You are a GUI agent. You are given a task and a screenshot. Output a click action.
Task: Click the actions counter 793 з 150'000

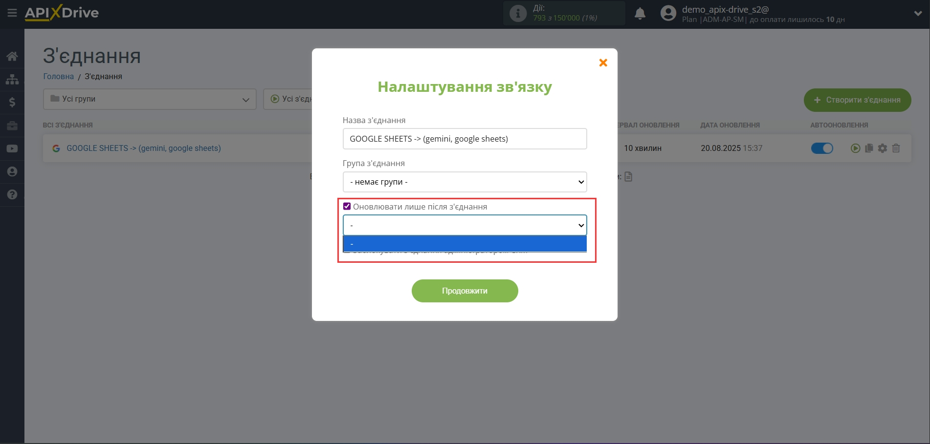tap(565, 18)
